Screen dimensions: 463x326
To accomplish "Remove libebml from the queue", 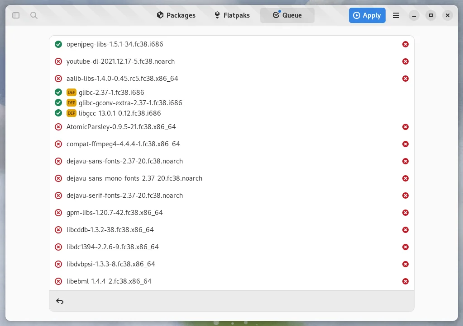I will (x=406, y=281).
